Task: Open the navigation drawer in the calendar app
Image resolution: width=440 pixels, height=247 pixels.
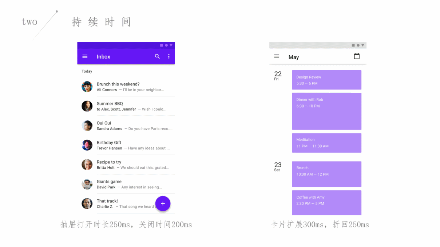Action: pos(277,56)
